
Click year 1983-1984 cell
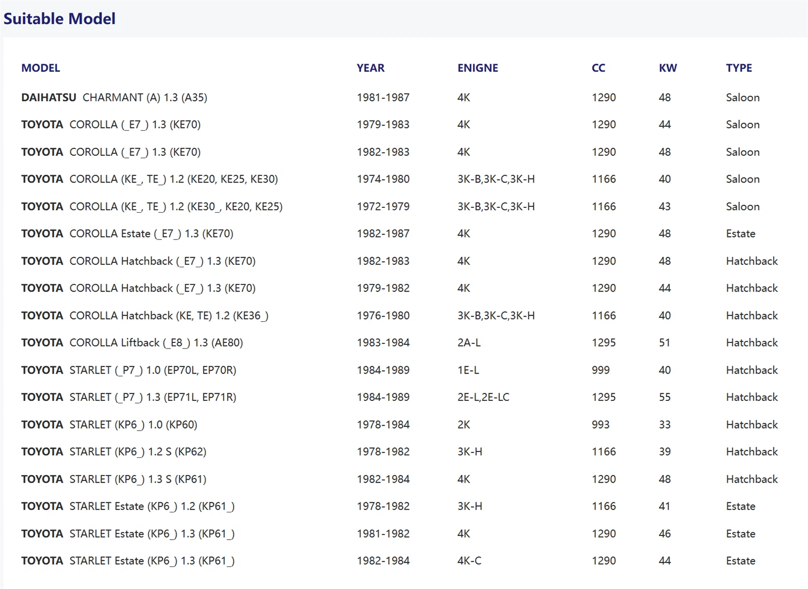(383, 343)
